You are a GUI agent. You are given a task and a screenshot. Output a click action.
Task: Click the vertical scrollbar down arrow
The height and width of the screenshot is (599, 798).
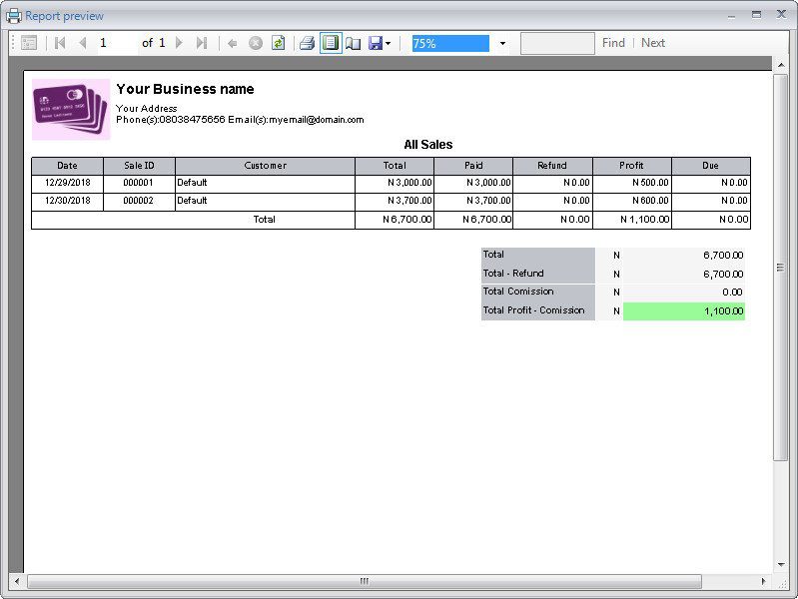pos(781,564)
